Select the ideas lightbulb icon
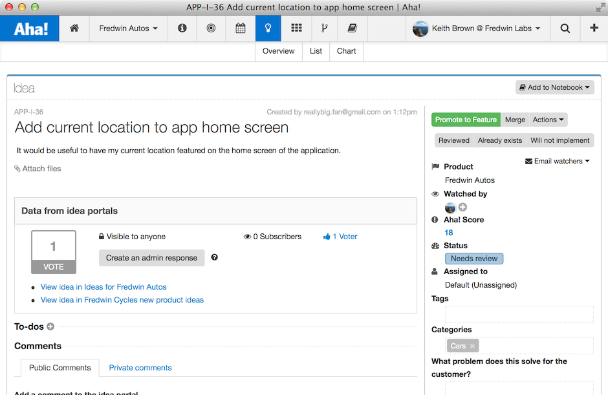 (x=268, y=28)
